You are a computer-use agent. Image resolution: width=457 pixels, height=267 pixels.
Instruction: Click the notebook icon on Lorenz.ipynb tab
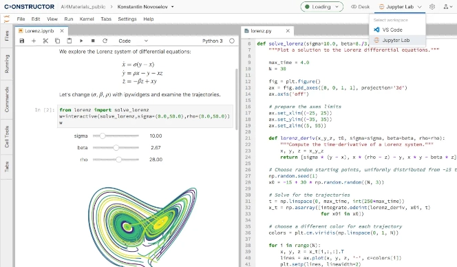coord(21,30)
